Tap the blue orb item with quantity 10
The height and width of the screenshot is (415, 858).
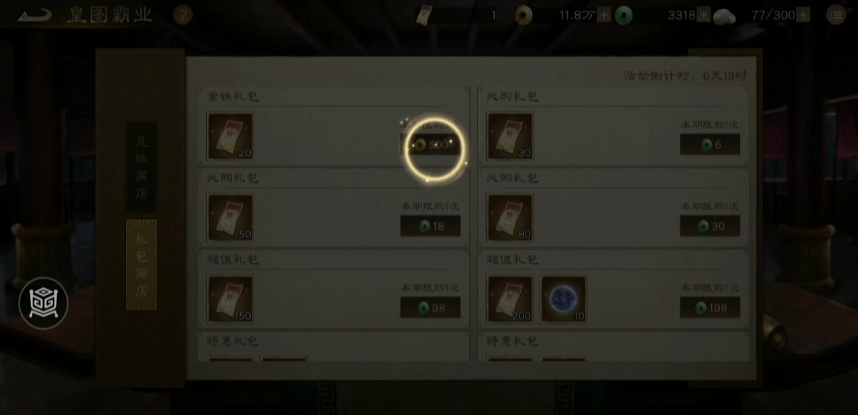(x=564, y=299)
